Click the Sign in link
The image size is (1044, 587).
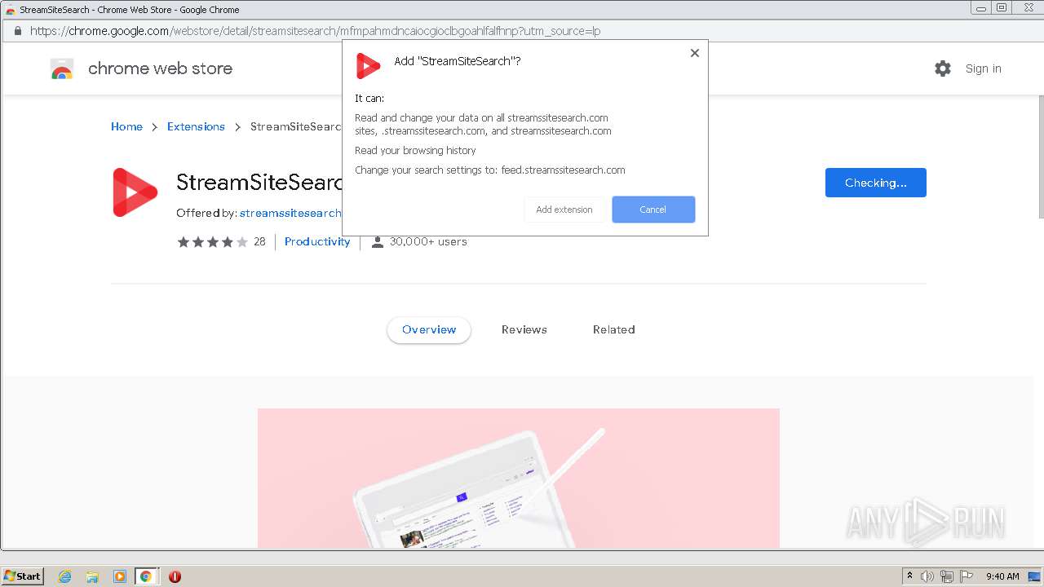point(984,68)
